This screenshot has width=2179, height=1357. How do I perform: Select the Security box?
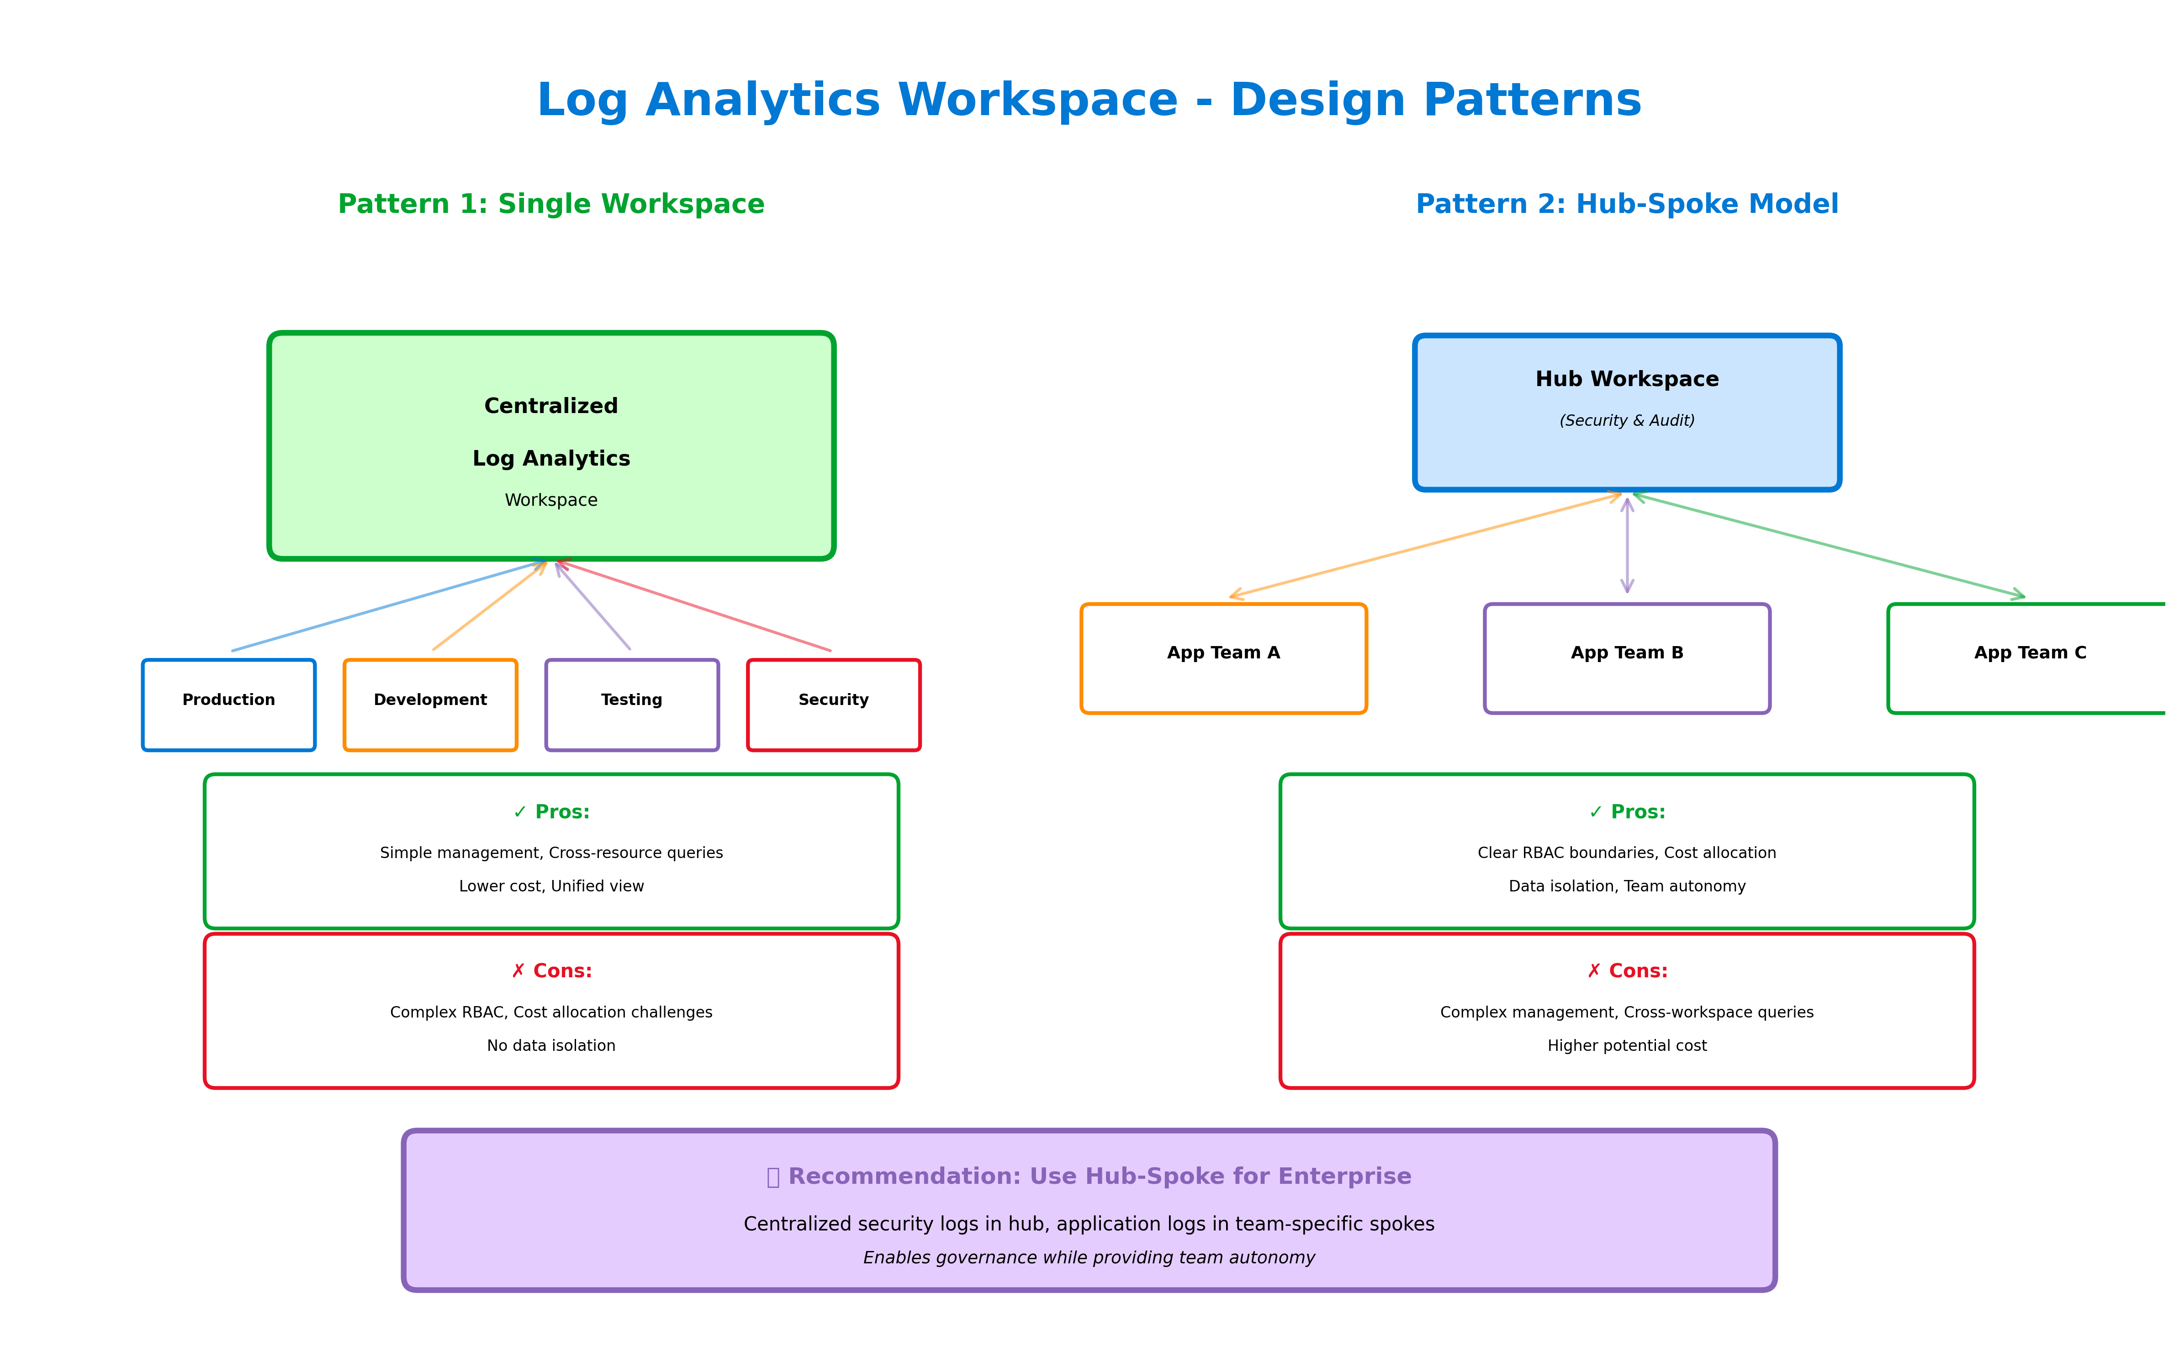[x=833, y=705]
